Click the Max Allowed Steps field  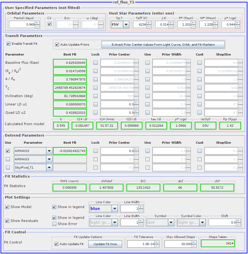coord(178,244)
